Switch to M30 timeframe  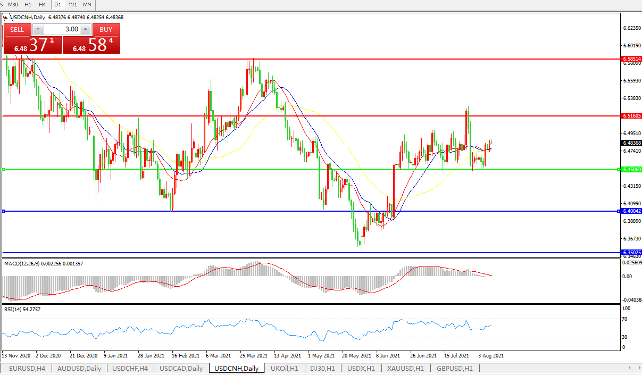point(13,4)
